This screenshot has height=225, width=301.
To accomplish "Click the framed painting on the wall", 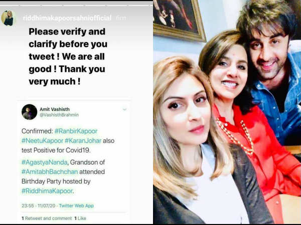I will point(179,19).
